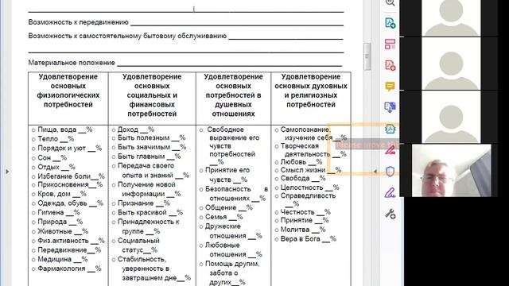
Task: Click the 'Молитва' list item
Action: pos(302,230)
